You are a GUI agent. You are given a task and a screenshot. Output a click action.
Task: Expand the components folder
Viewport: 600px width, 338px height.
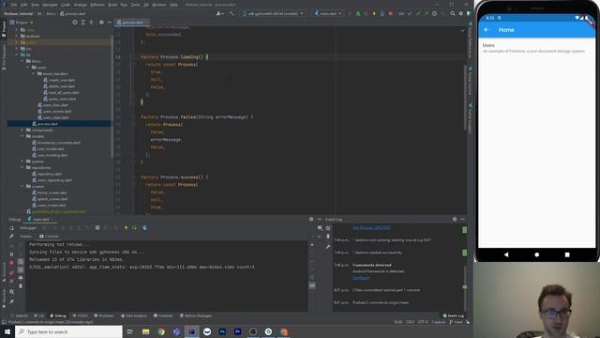22,130
